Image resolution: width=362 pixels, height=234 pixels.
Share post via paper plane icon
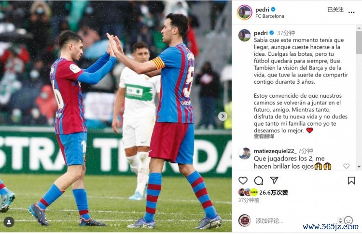274,180
